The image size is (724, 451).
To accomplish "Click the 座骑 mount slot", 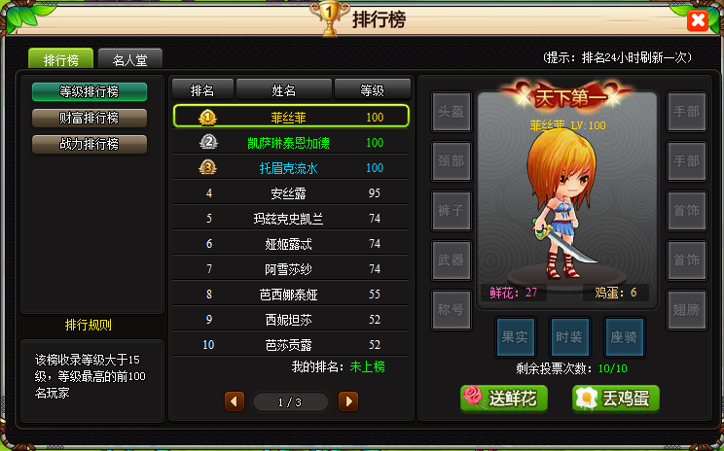I will pos(624,337).
